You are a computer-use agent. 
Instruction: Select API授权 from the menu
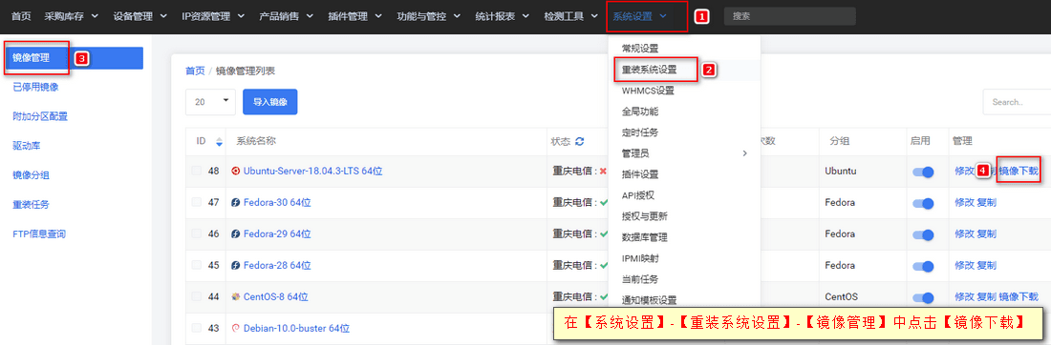[x=637, y=195]
